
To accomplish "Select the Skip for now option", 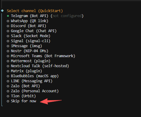I will [x=21, y=101].
